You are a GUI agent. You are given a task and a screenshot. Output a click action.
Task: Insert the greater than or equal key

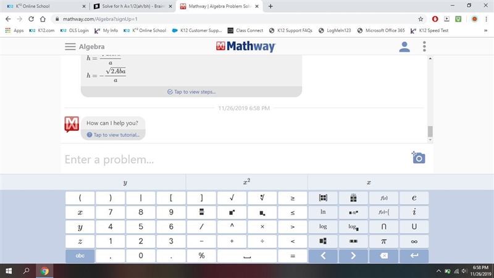point(292,198)
